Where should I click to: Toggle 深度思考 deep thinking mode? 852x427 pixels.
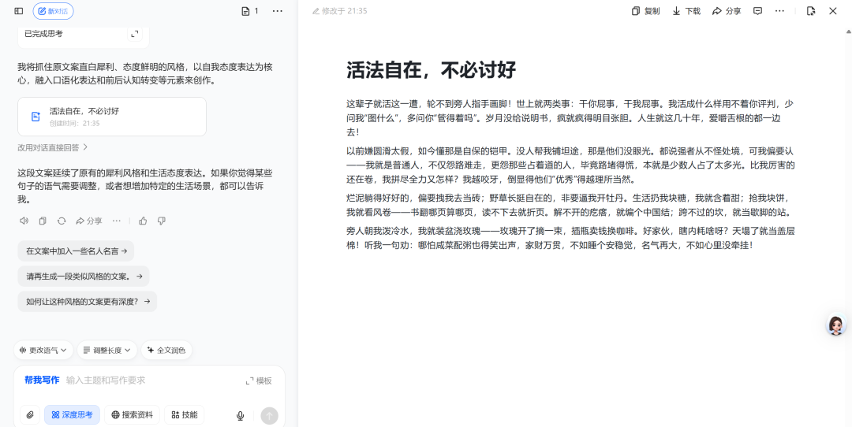72,414
